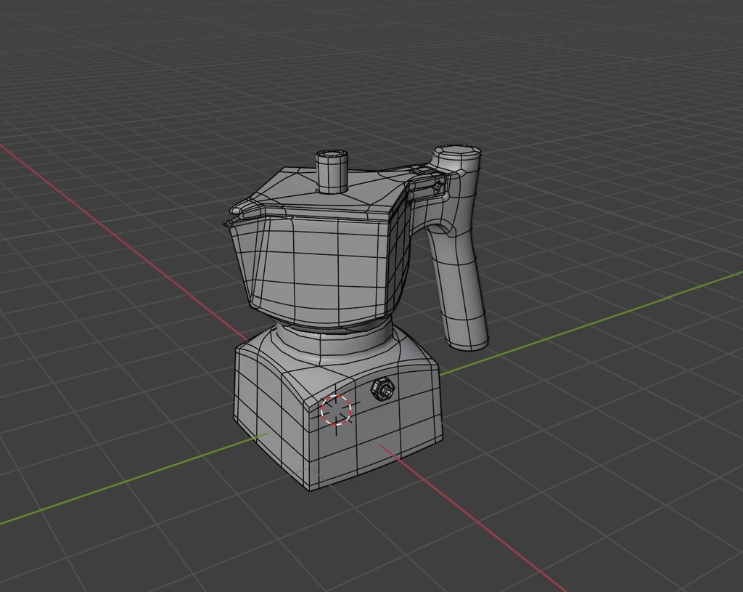Select the moka pot handle grip

point(459,291)
